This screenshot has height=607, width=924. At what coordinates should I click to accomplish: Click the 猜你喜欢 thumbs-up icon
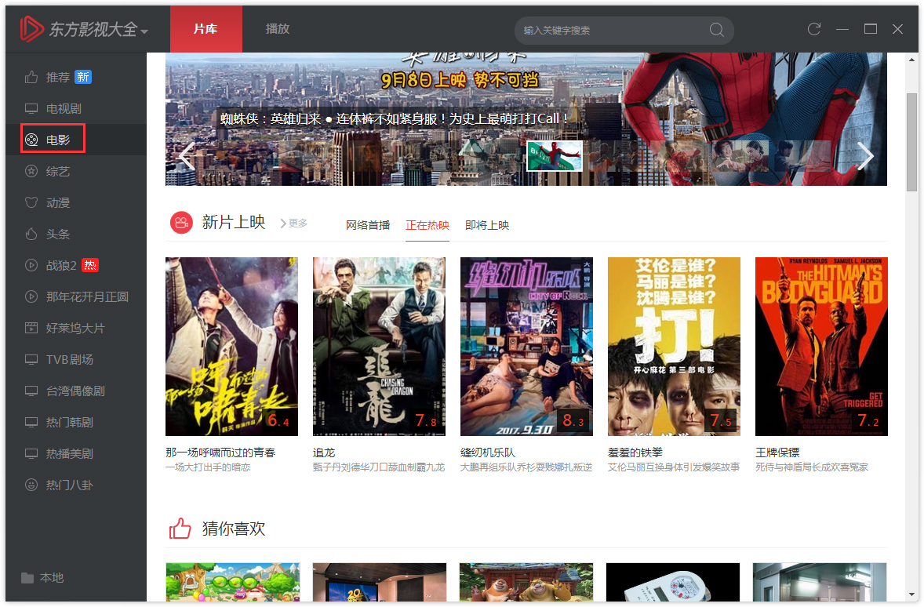coord(180,529)
